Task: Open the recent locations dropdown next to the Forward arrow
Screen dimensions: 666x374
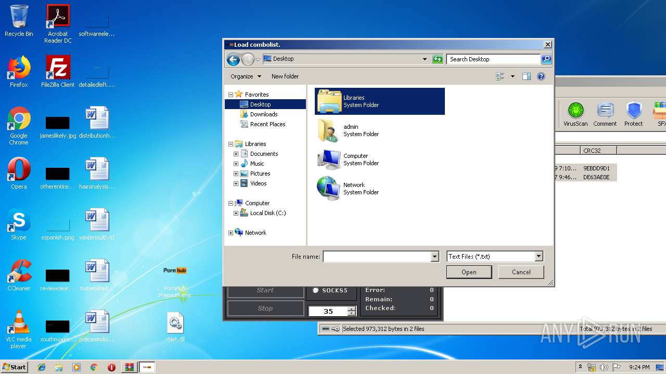Action: pos(258,60)
